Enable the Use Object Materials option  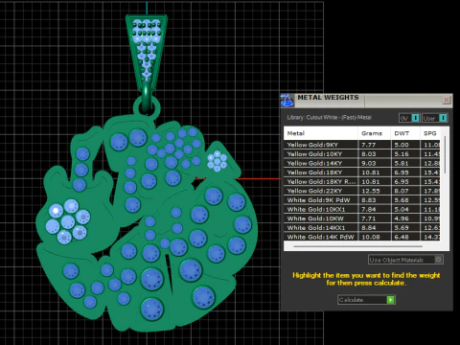405,260
